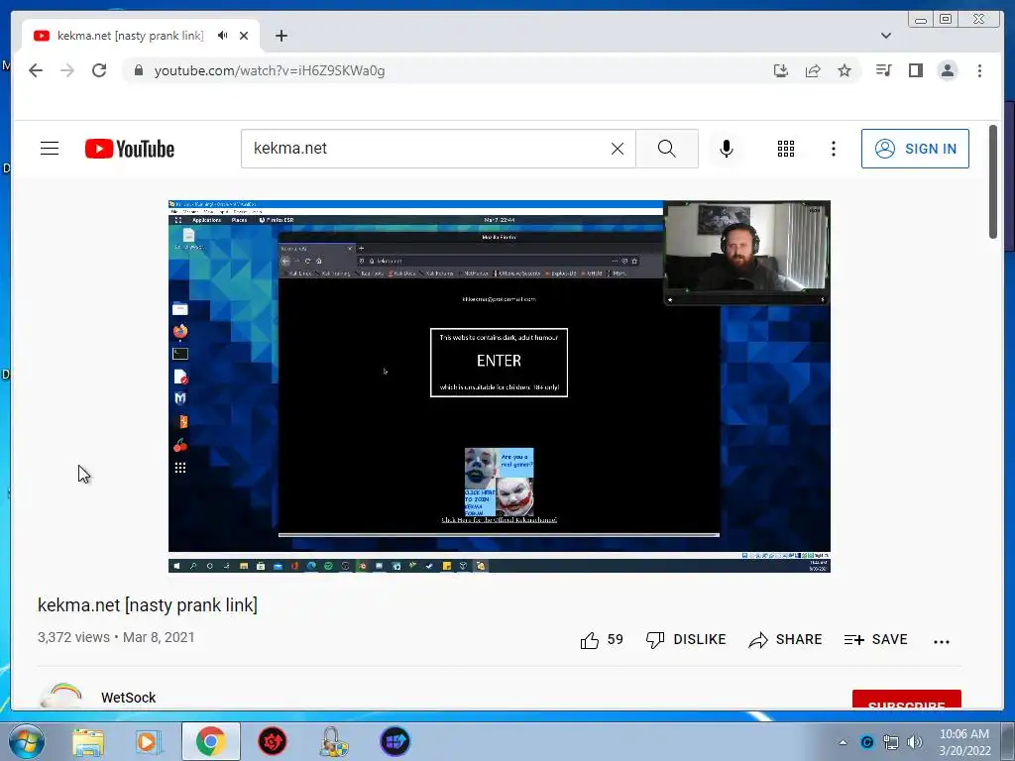Select the Chrome taskbar icon

(210, 741)
